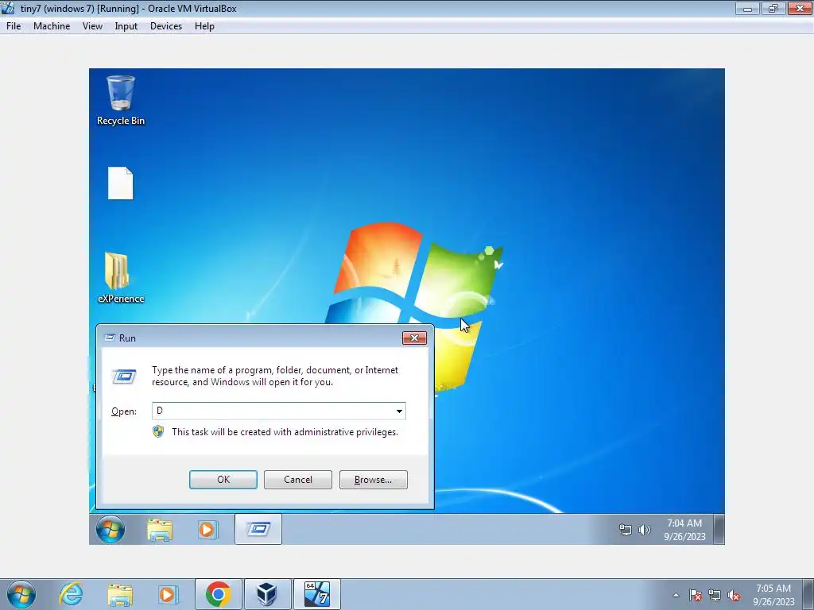Viewport: 814px width, 610px height.
Task: Show guest desktop via corner button
Action: coord(719,529)
